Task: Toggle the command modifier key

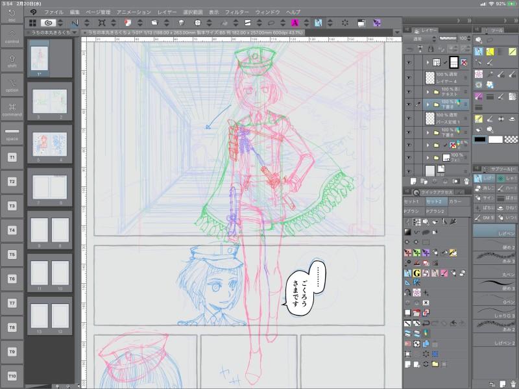Action: pyautogui.click(x=12, y=110)
